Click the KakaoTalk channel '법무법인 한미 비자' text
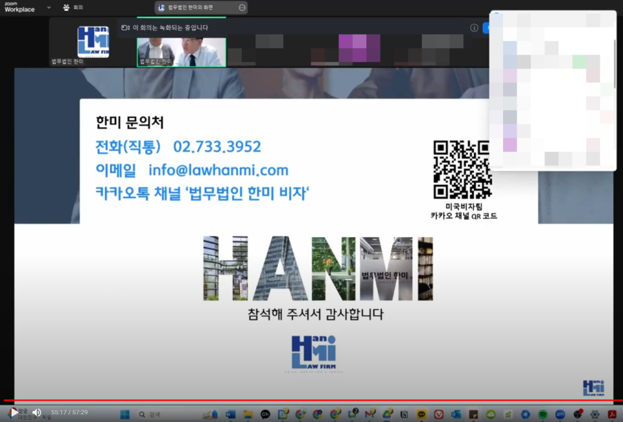 (x=203, y=194)
